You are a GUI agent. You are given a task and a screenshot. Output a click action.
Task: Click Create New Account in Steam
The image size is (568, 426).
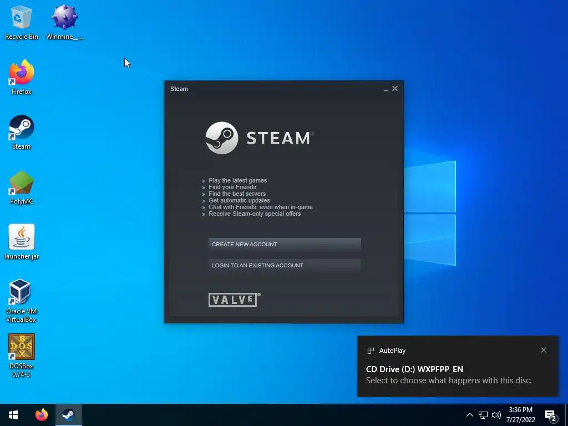pos(285,245)
